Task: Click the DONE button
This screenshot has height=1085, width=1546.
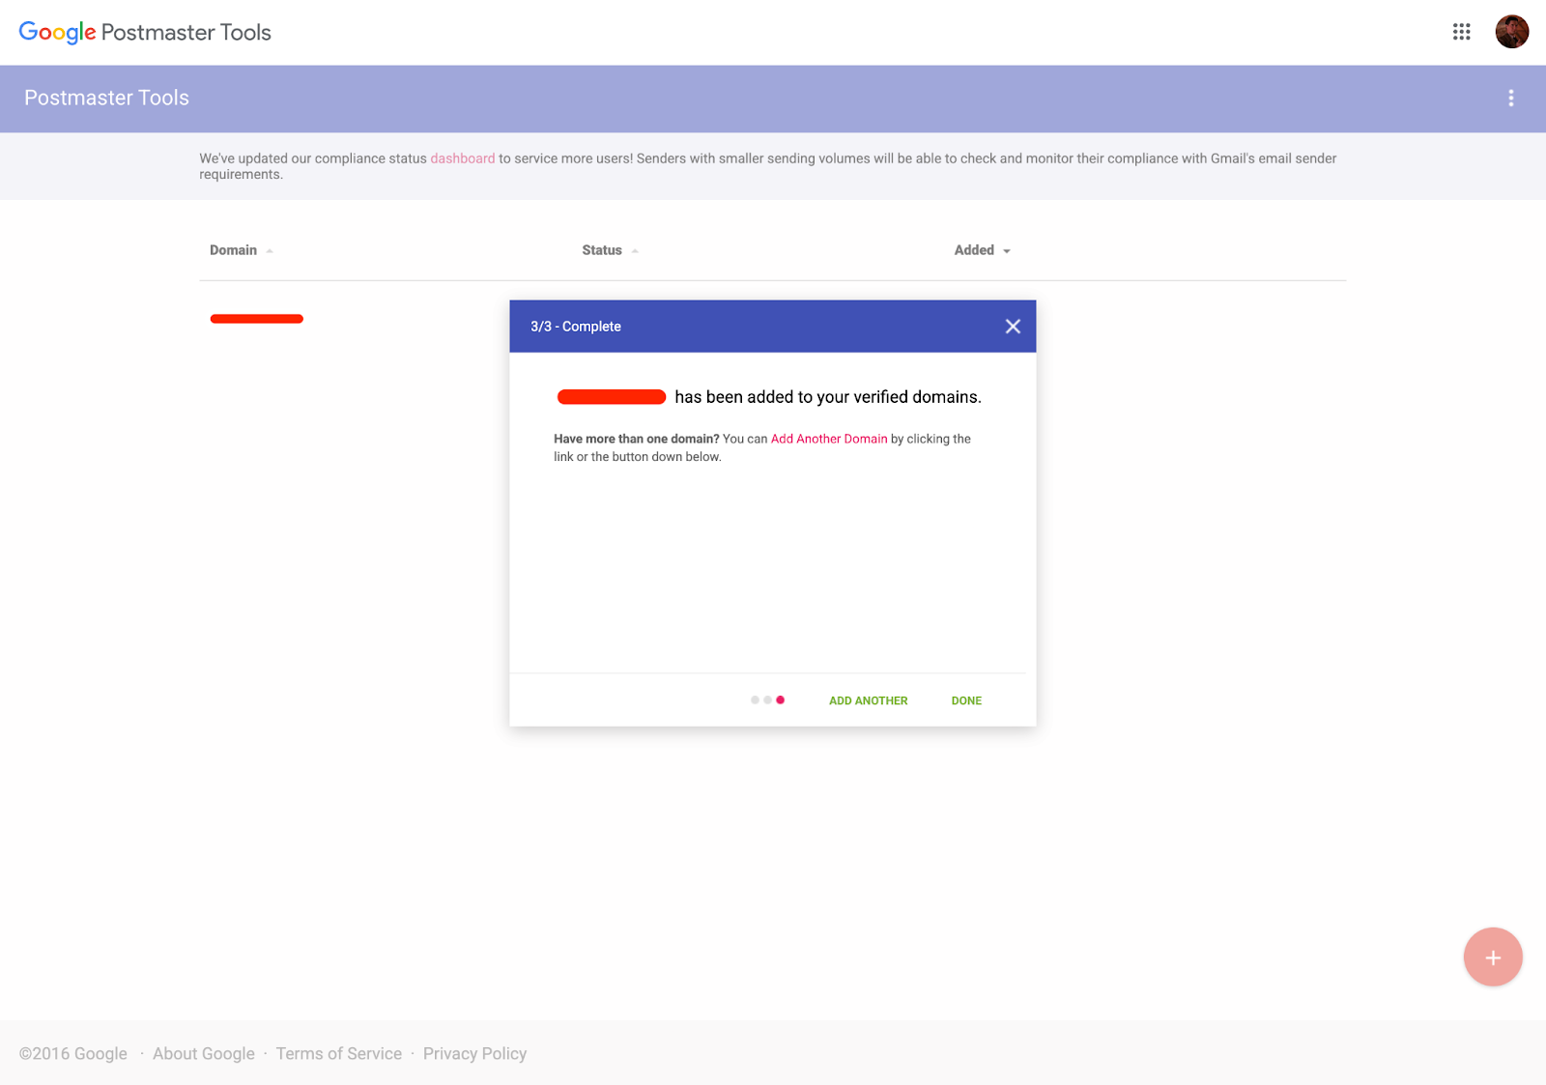Action: [x=966, y=700]
